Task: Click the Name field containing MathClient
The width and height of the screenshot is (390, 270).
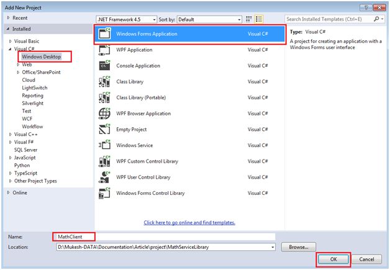Action: 166,236
